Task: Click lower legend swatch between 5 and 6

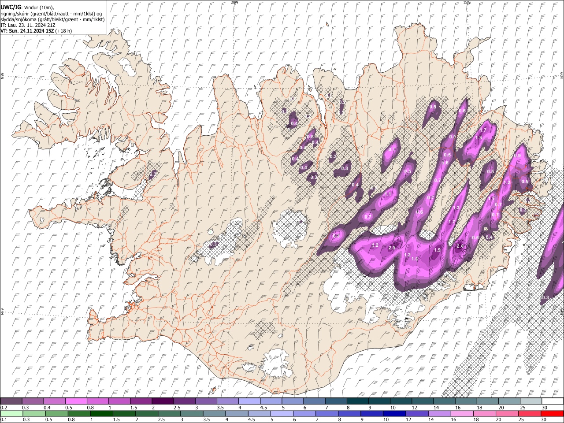Action: (x=282, y=413)
